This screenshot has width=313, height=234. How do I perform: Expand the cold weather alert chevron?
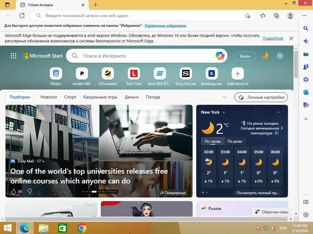tap(282, 128)
